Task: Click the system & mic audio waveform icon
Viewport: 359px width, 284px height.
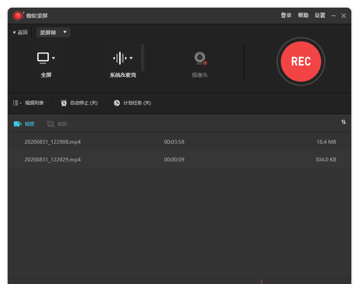Action: (120, 58)
